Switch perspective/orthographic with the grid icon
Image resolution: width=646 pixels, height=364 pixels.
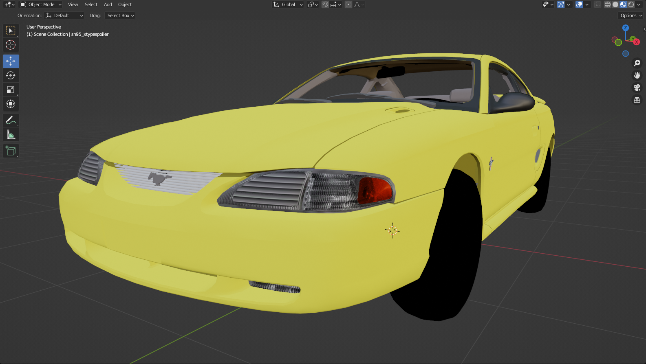[637, 100]
